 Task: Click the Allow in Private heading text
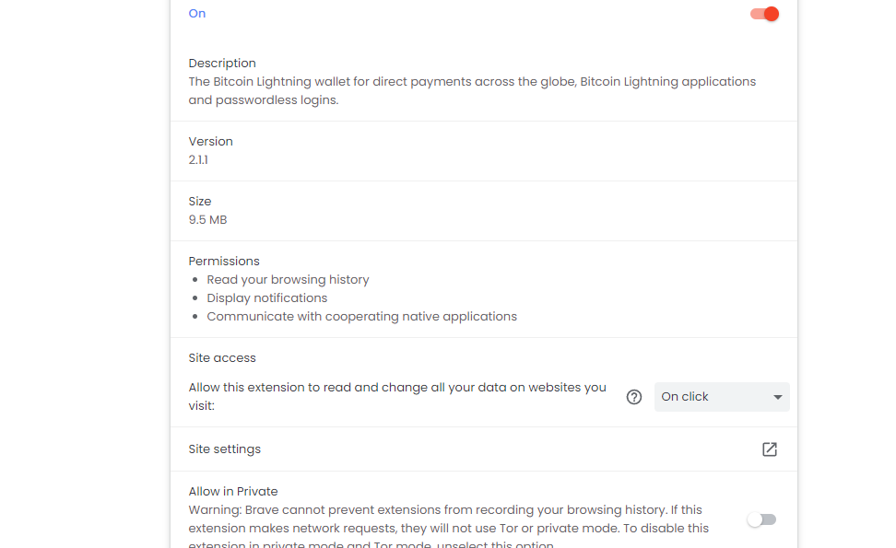(232, 491)
